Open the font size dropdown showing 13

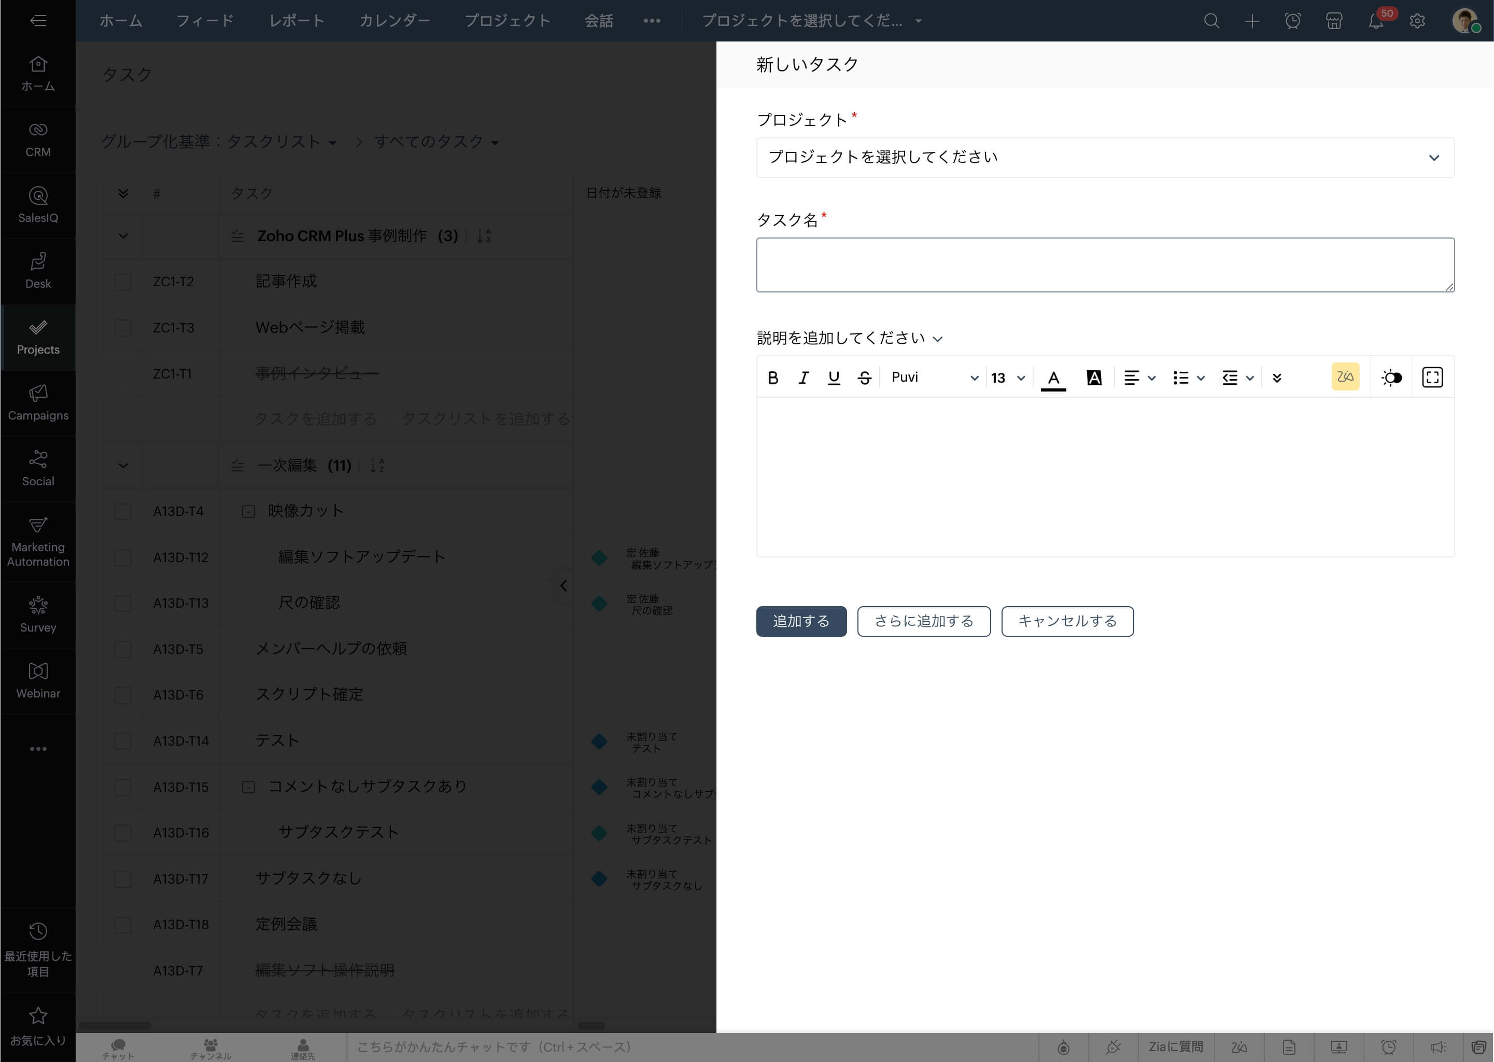1007,378
